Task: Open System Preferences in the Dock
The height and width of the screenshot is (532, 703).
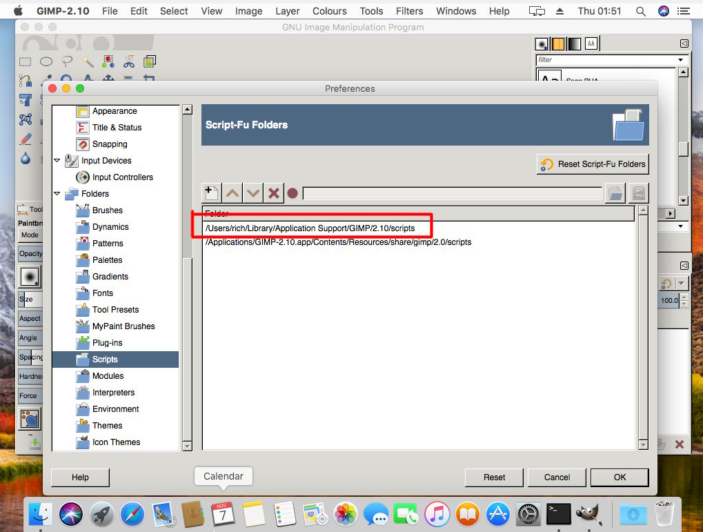Action: (528, 513)
